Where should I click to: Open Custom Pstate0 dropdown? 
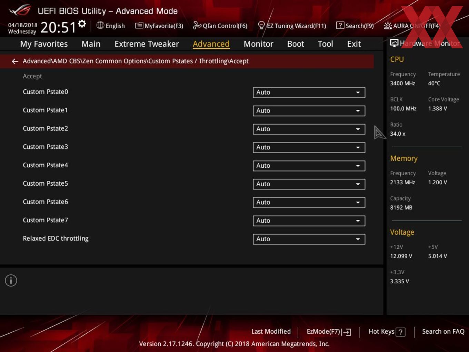309,92
